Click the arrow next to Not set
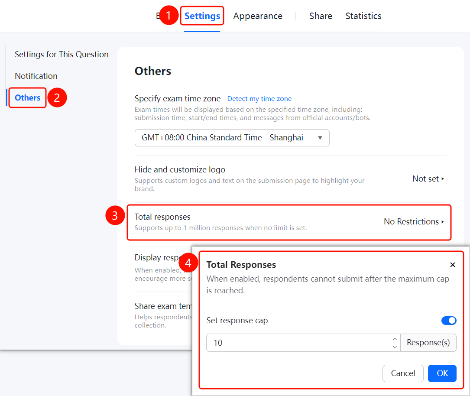The width and height of the screenshot is (470, 396). [443, 179]
